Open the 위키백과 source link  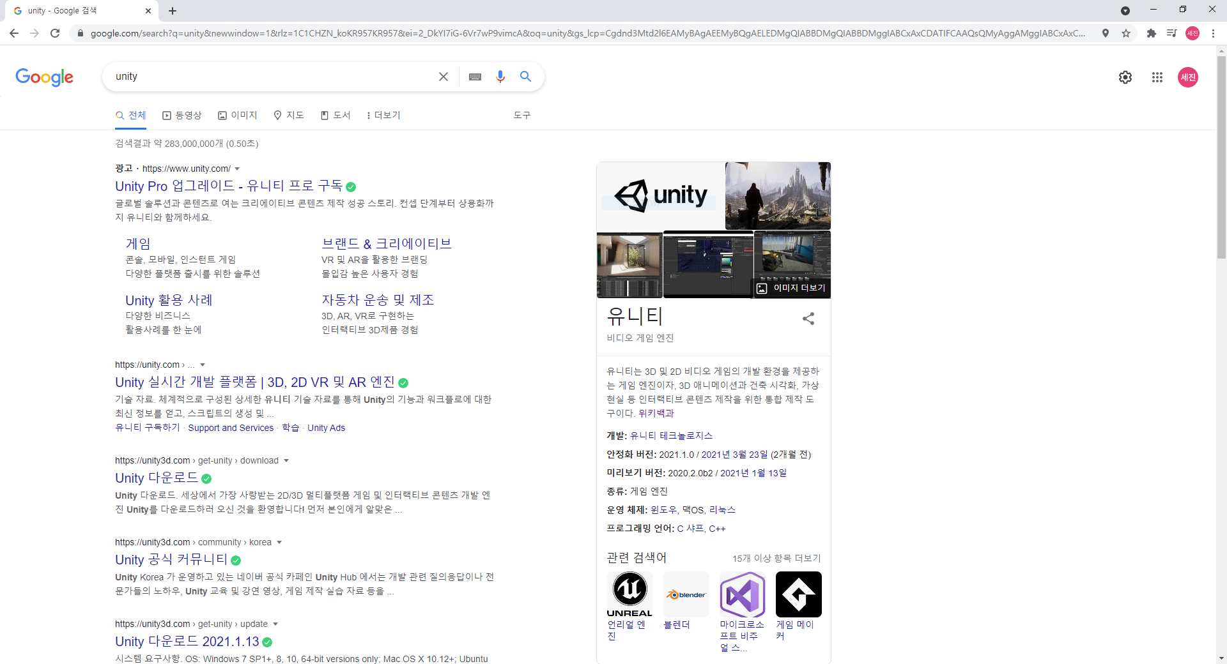pyautogui.click(x=656, y=414)
